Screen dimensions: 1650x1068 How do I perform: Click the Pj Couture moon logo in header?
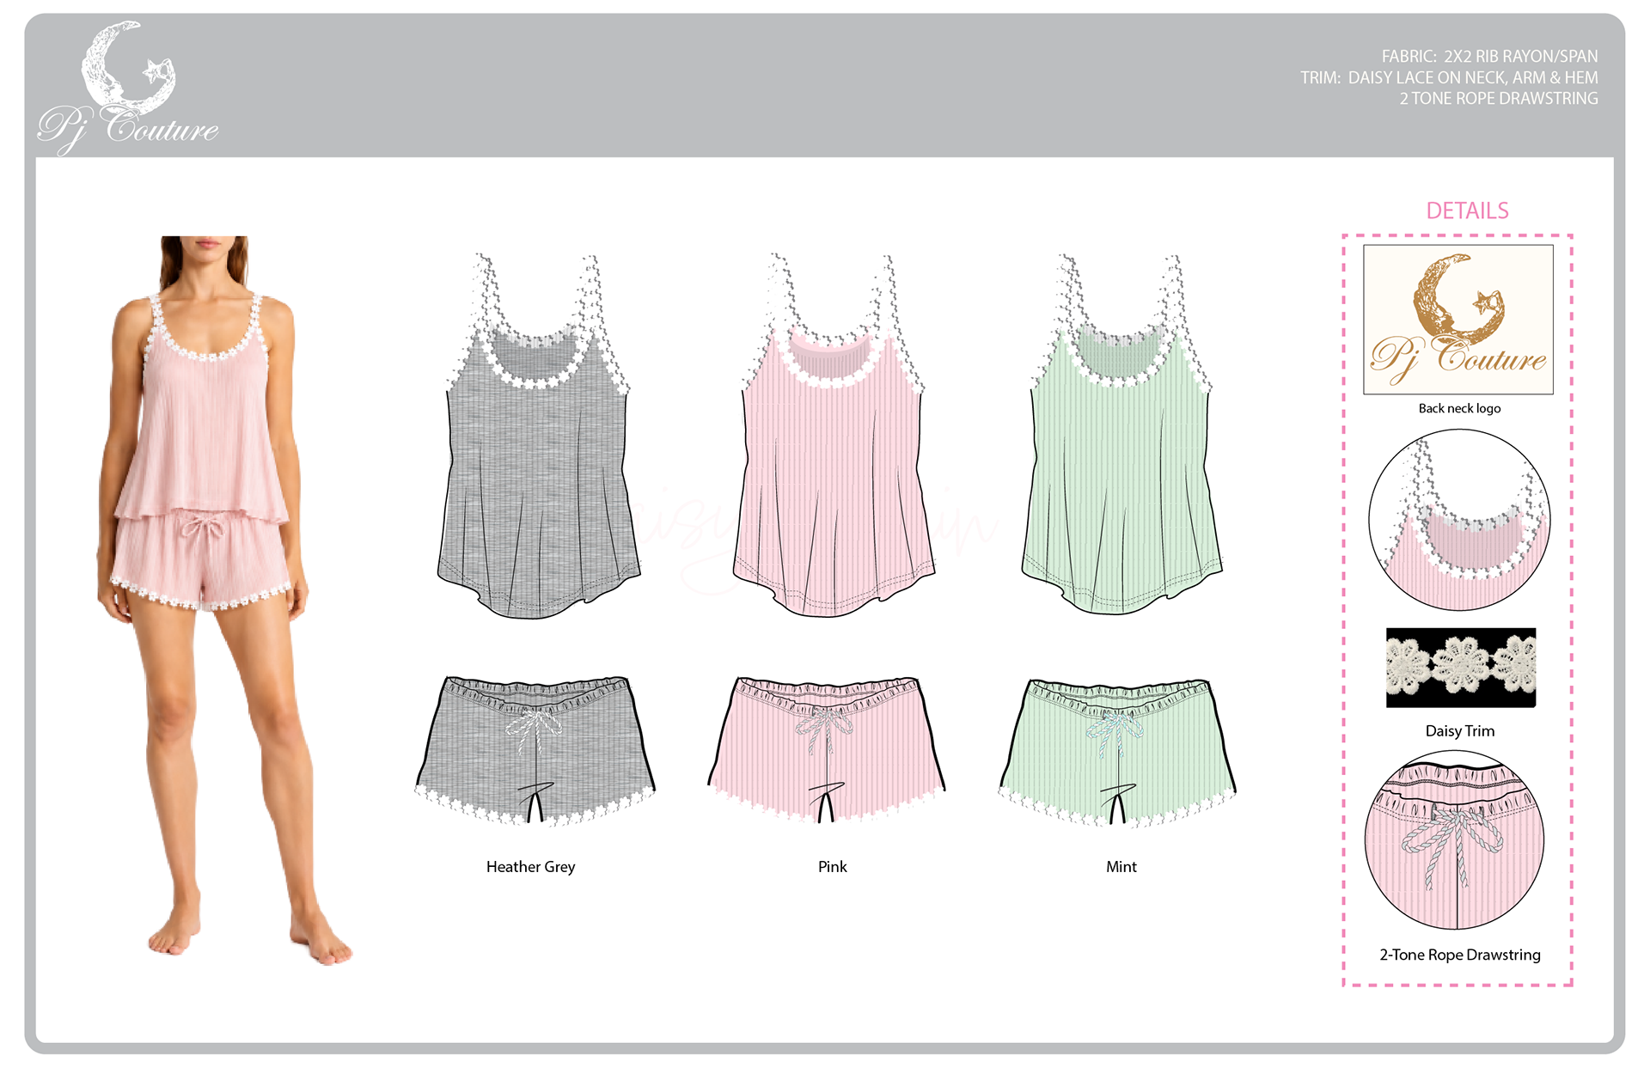(x=128, y=88)
